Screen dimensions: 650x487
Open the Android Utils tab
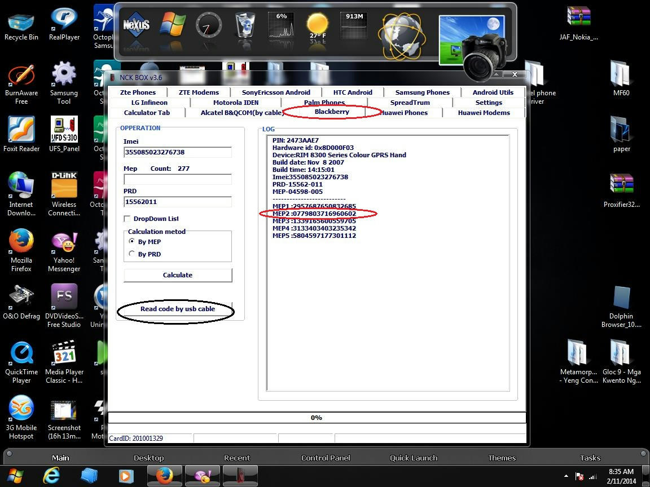493,92
